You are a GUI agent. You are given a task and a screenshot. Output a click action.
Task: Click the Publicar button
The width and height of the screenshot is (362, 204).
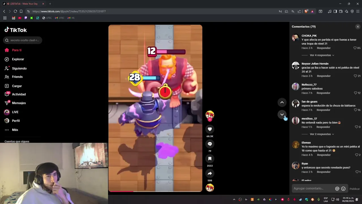click(x=355, y=189)
